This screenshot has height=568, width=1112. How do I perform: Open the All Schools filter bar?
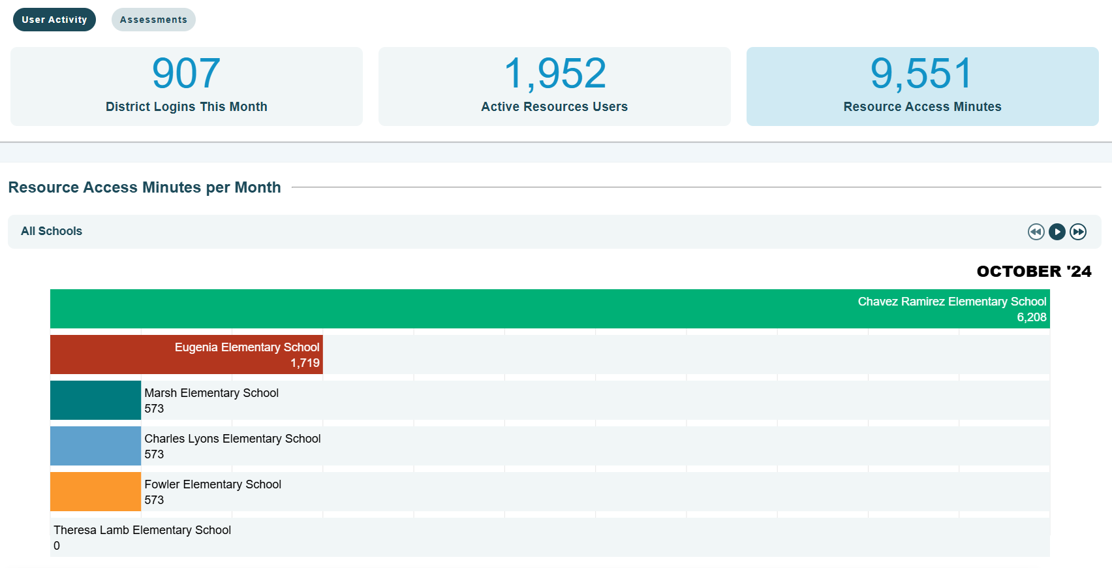pos(555,232)
